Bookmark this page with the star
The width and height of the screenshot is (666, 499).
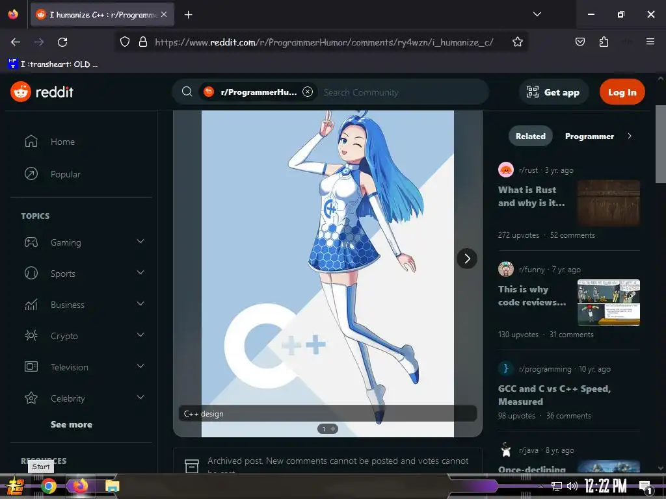click(517, 42)
